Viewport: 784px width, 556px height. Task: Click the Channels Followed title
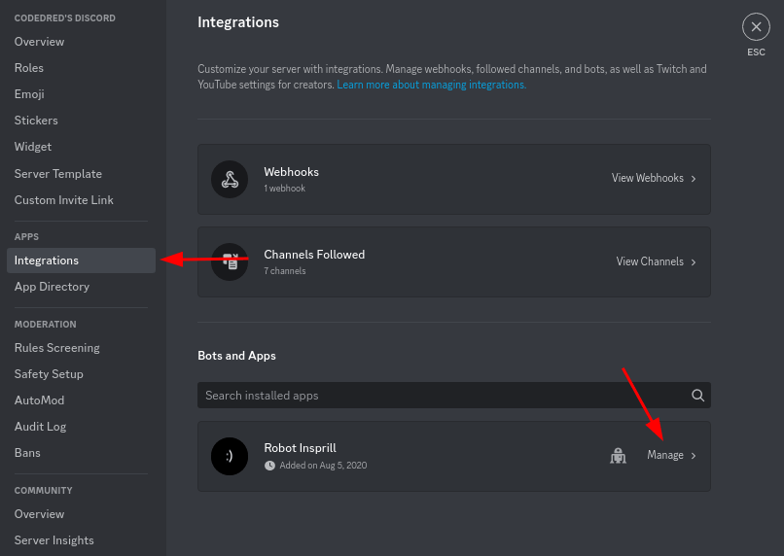314,255
